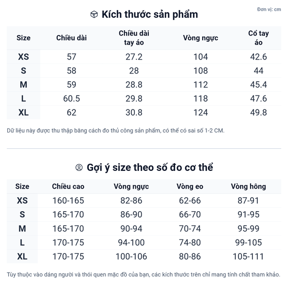This screenshot has height=288, width=288.
Task: Click the person icon beside Gợi ý size
Action: click(x=79, y=168)
